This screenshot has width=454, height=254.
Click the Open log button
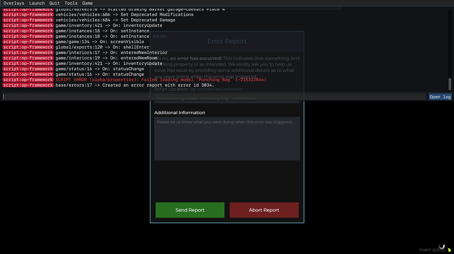(x=440, y=96)
